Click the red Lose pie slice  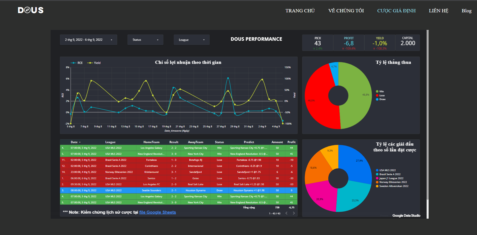pos(317,101)
